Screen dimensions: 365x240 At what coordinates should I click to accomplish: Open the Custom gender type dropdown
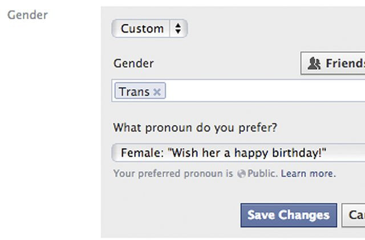pyautogui.click(x=149, y=29)
